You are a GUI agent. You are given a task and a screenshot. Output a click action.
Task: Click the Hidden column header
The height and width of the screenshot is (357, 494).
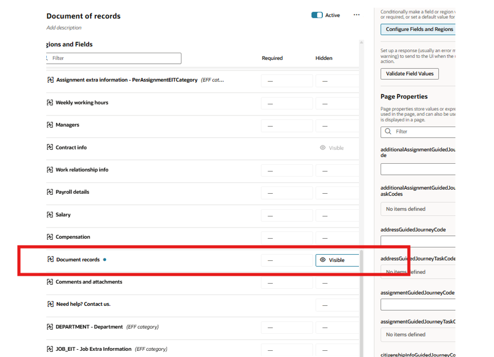(324, 58)
